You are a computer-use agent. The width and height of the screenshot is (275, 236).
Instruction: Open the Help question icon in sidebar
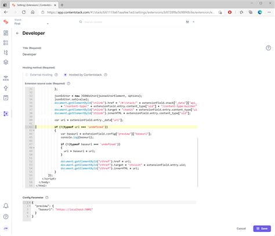click(6, 216)
